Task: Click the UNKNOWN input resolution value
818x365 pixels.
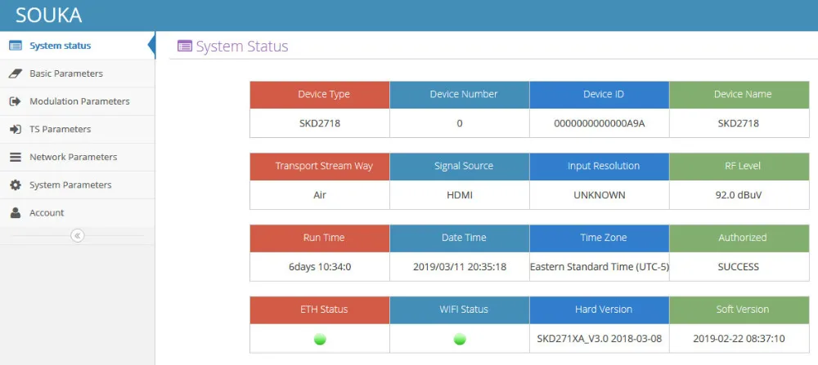Action: pos(600,195)
